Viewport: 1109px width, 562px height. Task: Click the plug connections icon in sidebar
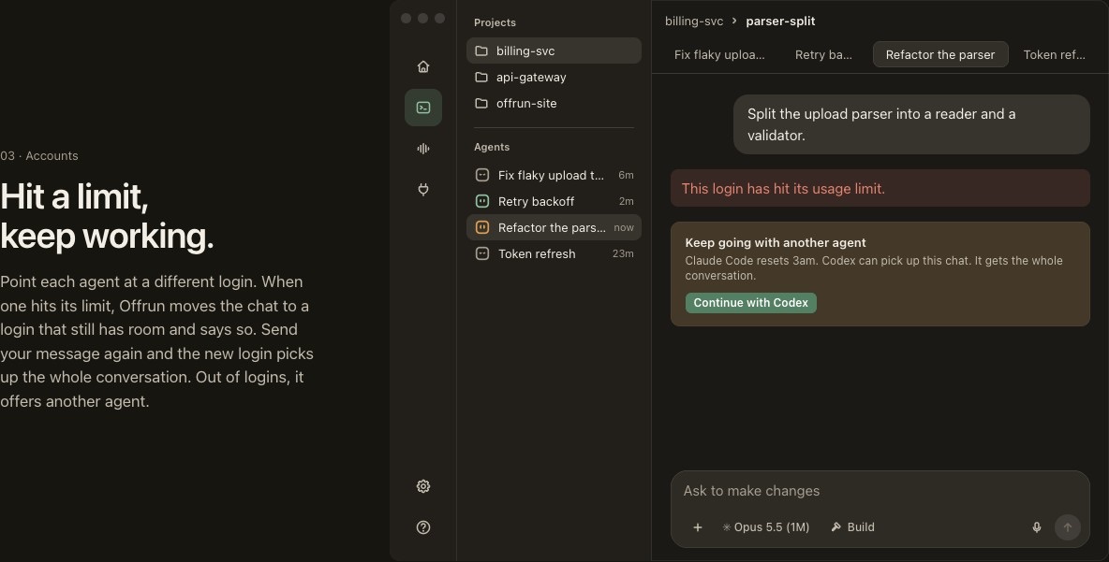coord(423,189)
